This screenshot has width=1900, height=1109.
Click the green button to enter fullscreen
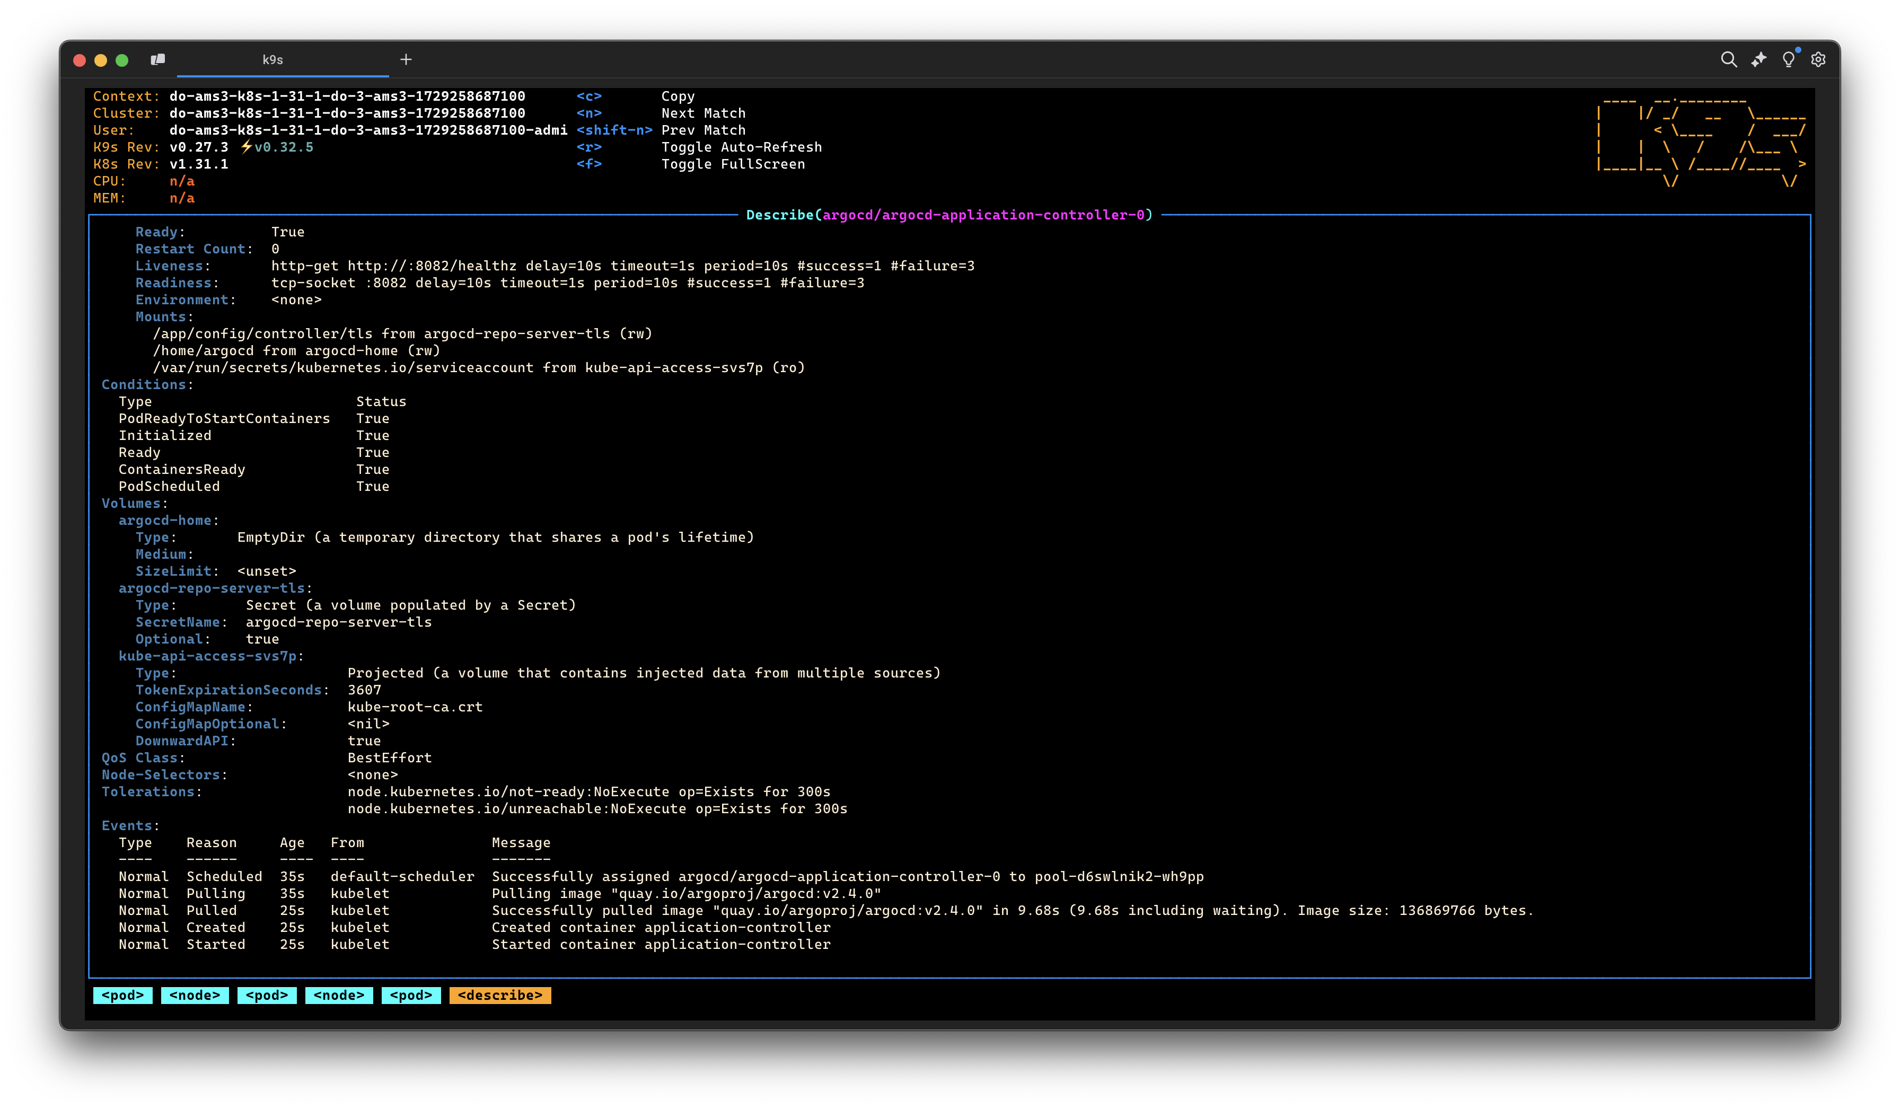(121, 59)
